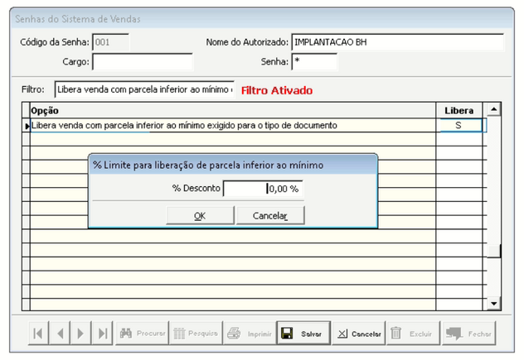Click the Libera cell showing S
This screenshot has height=360, width=524.
tap(458, 126)
